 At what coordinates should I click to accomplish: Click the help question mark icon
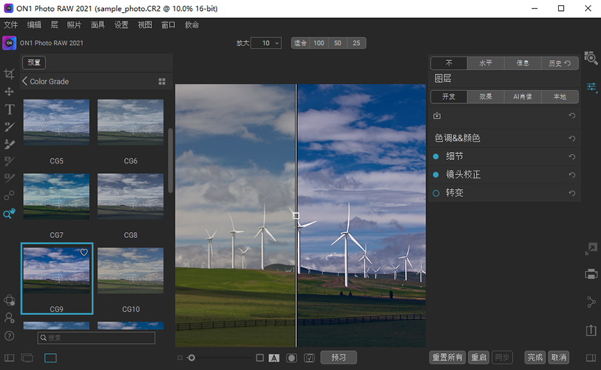[9, 335]
